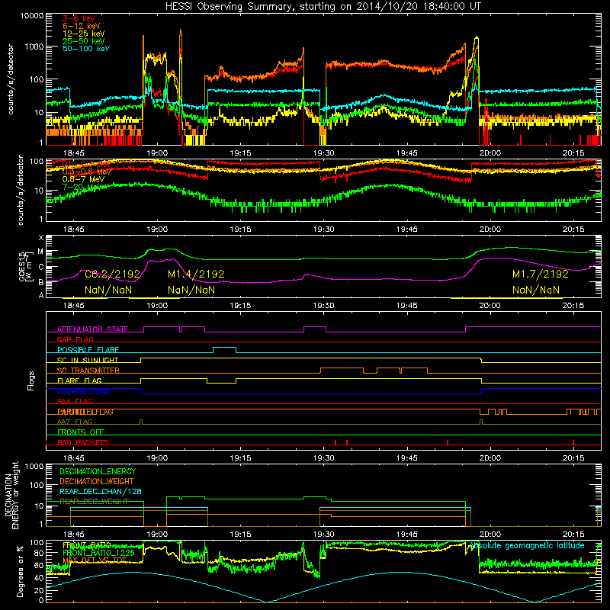Click the DECIMATION_ENERGY legend label
Screen dimensions: 610x610
coord(98,471)
